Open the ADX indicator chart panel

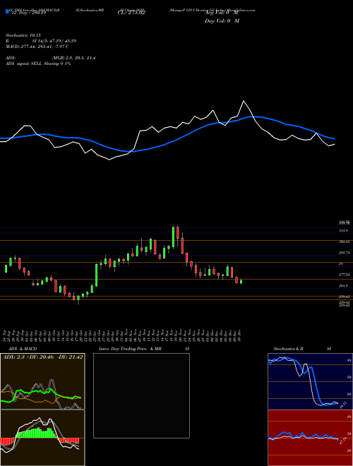point(42,381)
